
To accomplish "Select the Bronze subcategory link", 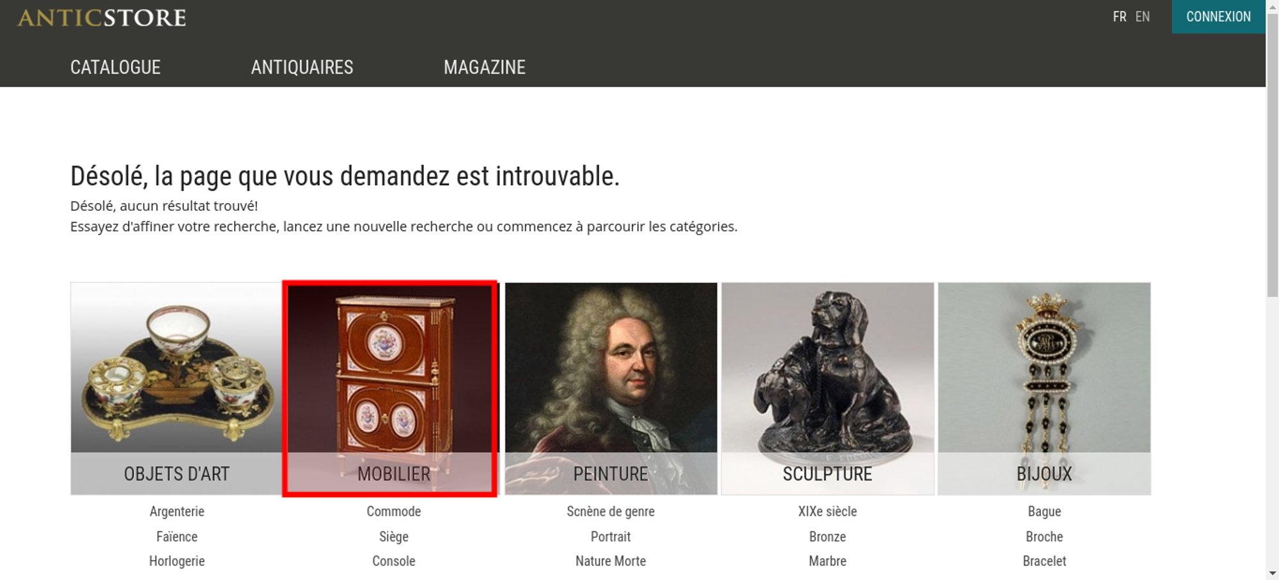I will pos(828,537).
